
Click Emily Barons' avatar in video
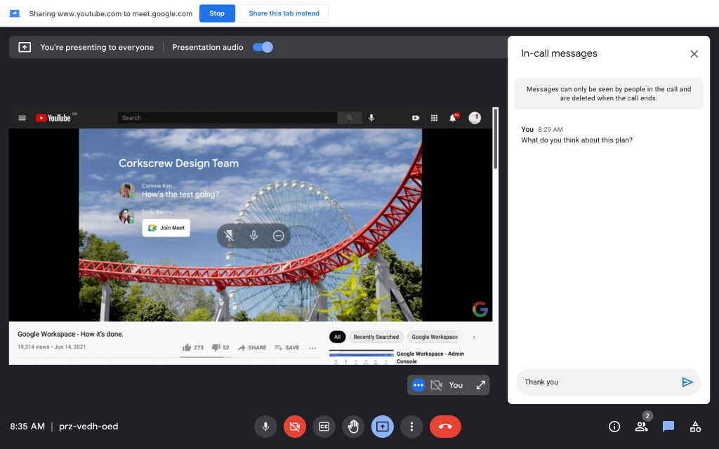[126, 216]
